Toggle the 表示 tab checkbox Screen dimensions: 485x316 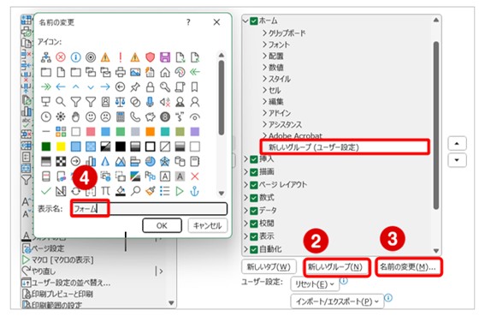(x=254, y=236)
